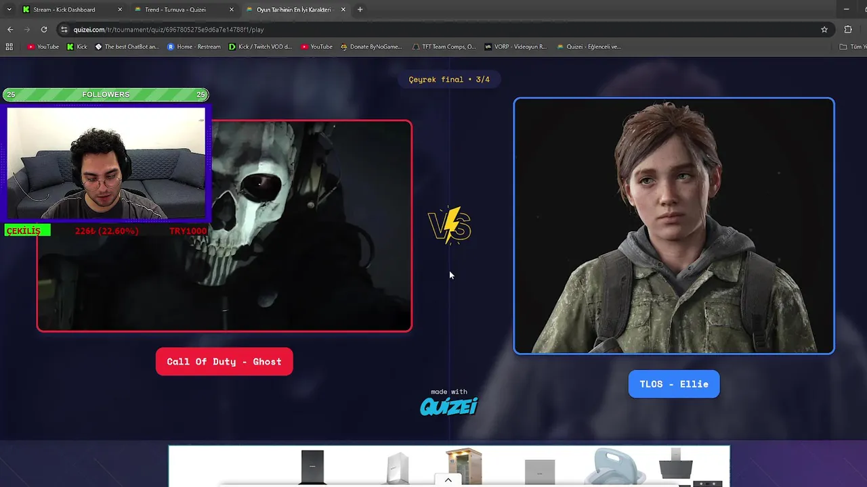Open a new browser tab

[x=360, y=9]
